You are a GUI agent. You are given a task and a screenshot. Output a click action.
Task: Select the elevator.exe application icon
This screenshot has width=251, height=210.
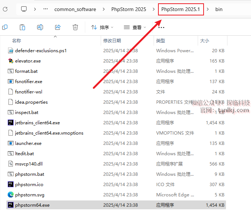point(11,61)
